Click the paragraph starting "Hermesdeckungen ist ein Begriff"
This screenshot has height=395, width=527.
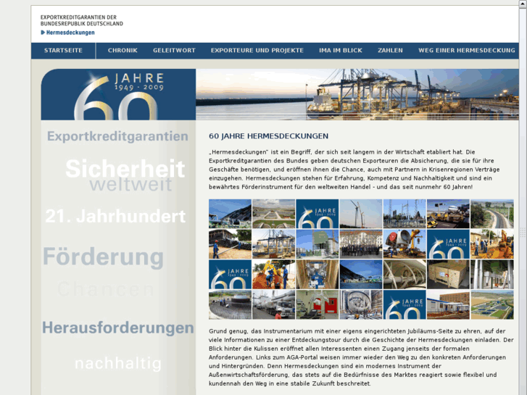click(x=354, y=170)
